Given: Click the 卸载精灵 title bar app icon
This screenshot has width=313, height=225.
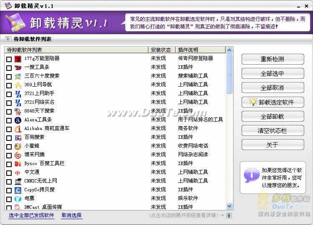Looking at the screenshot, I should tap(8, 5).
